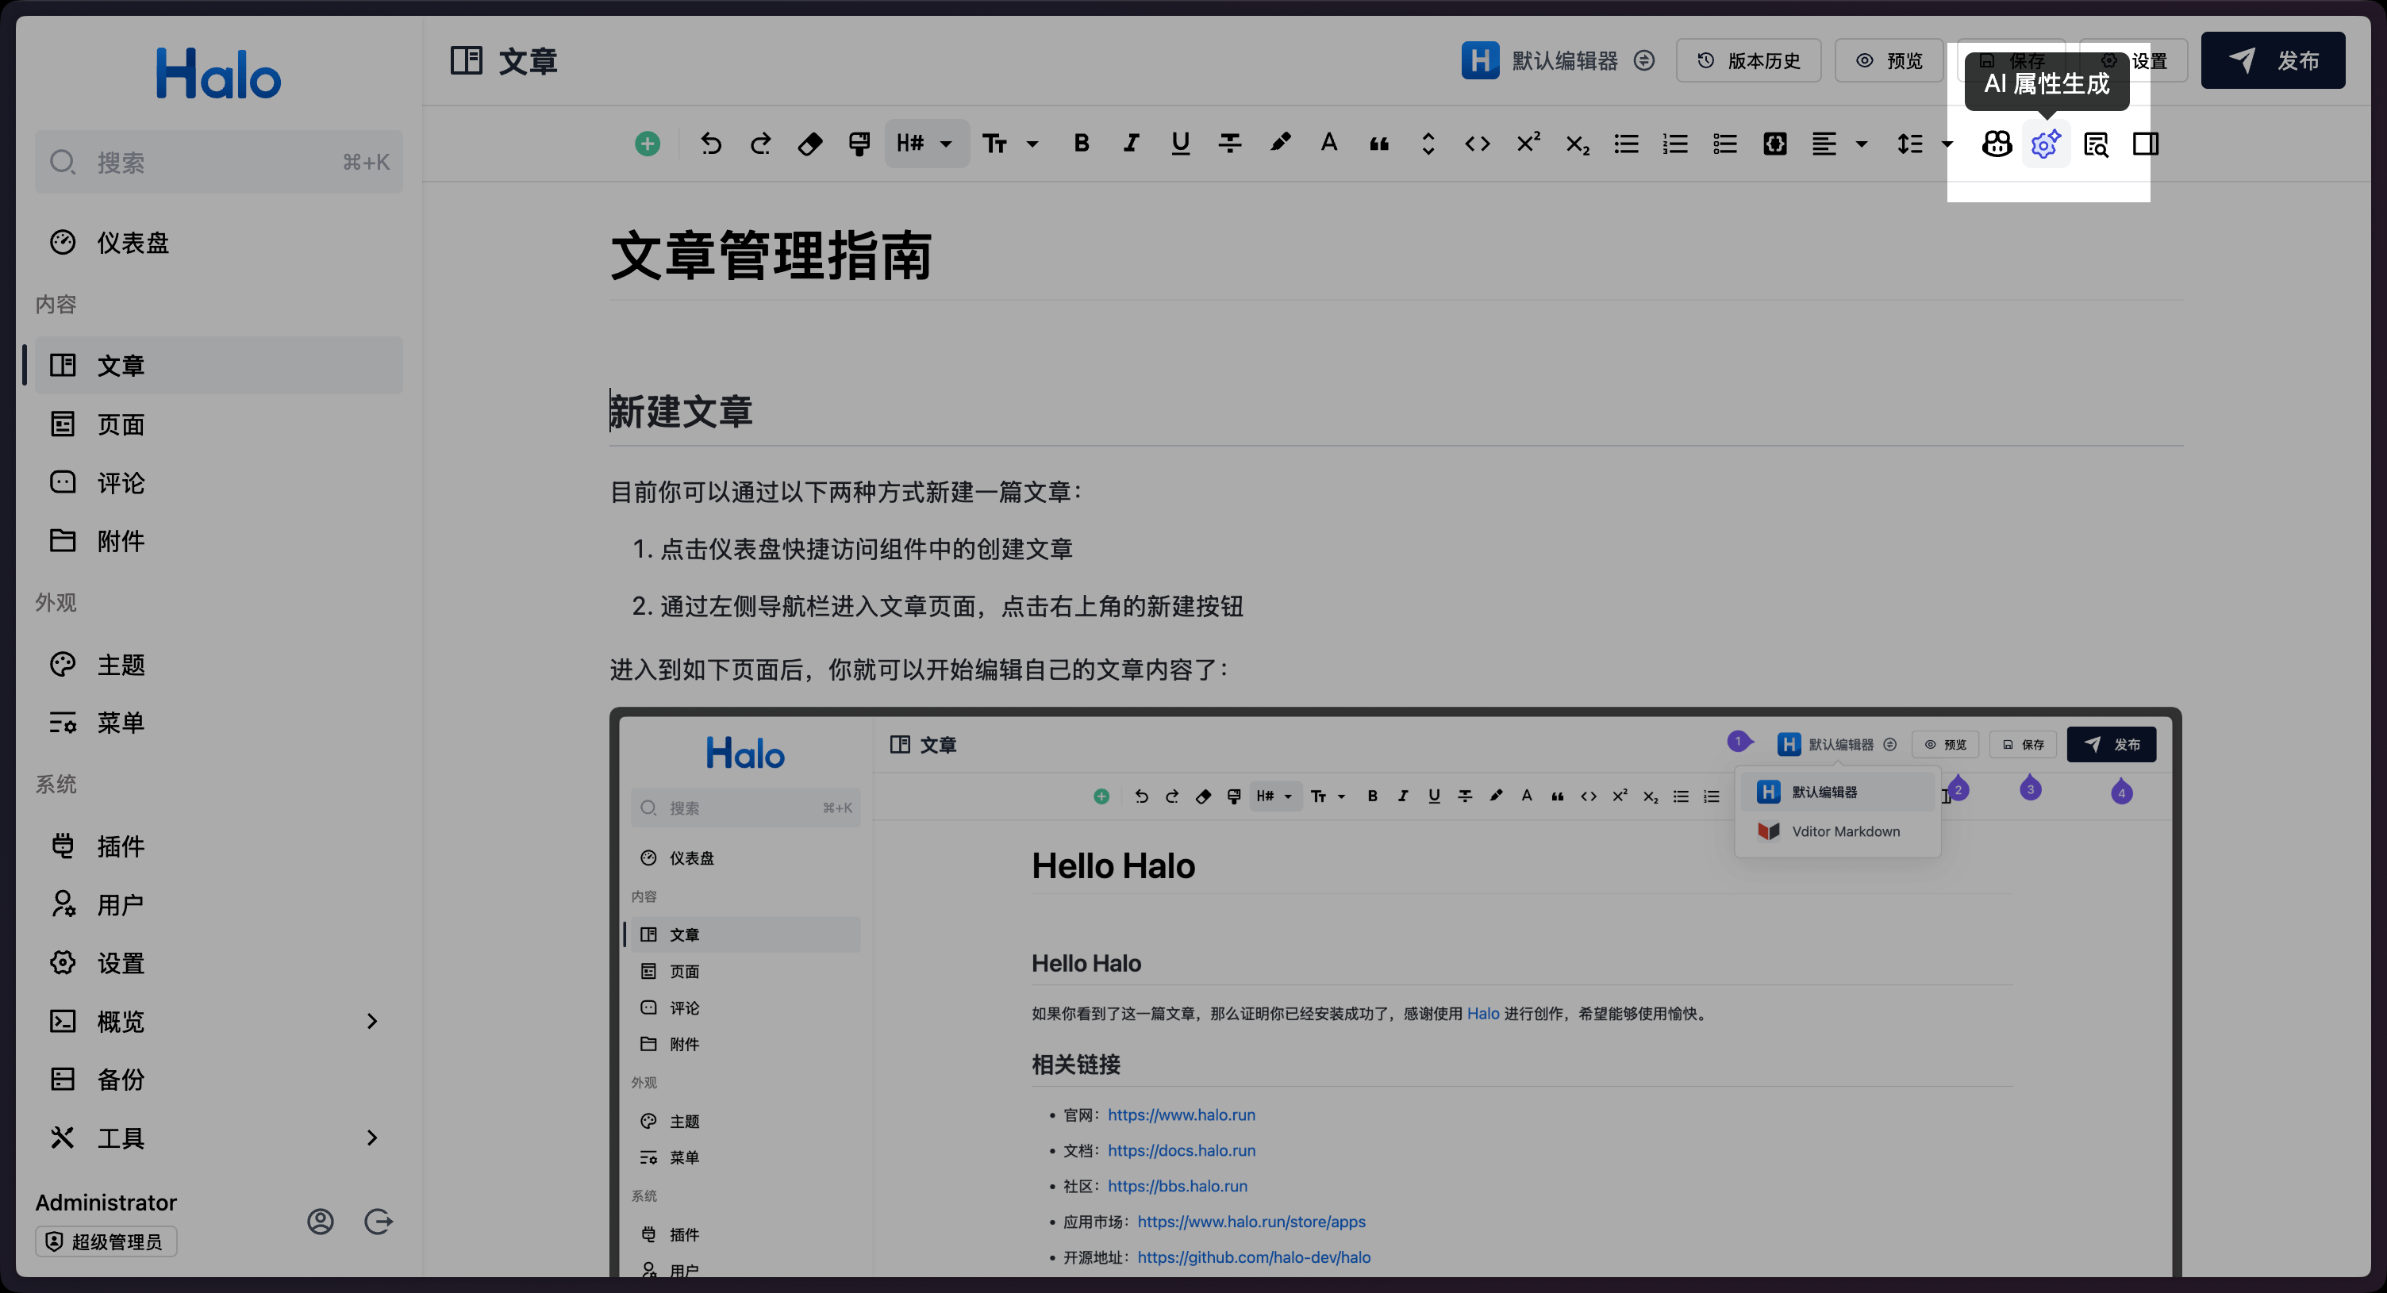2387x1293 pixels.
Task: Focus the 搜索 search field
Action: point(219,162)
